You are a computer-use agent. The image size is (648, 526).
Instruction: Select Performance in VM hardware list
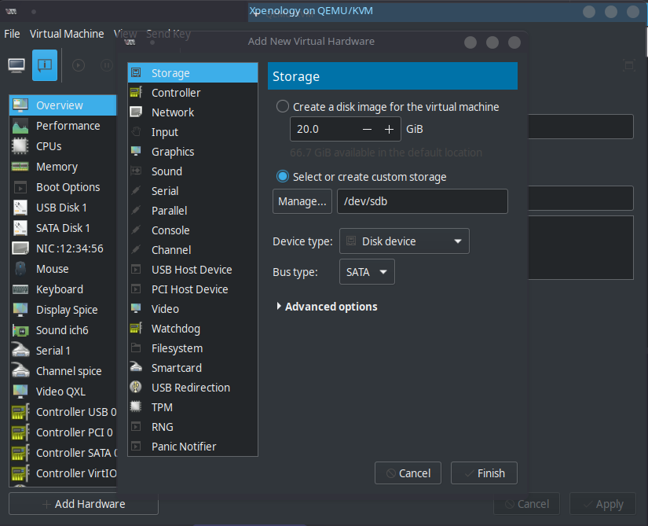[x=63, y=126]
